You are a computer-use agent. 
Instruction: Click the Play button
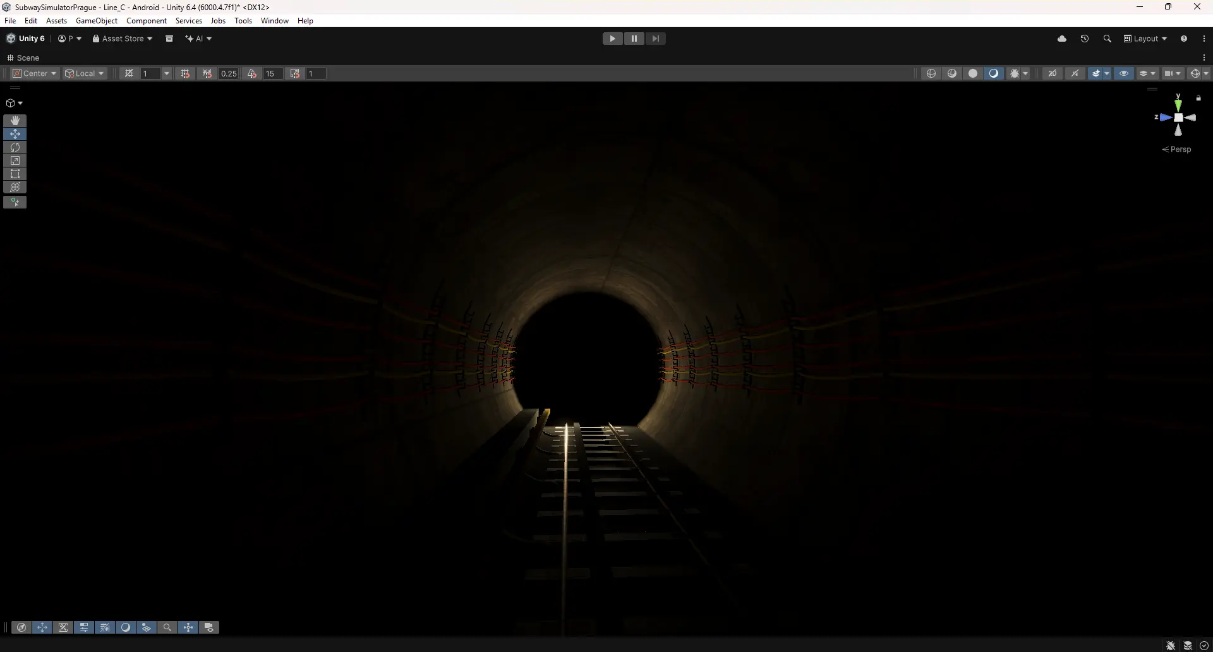[612, 39]
